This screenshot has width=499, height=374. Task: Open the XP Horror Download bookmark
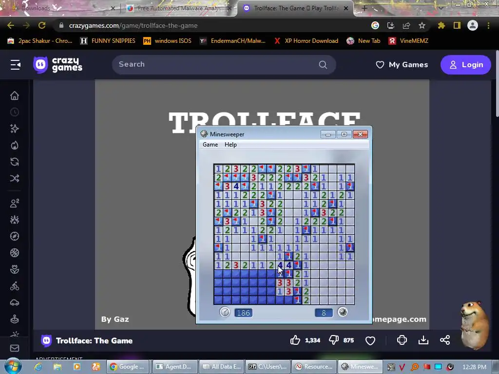[306, 41]
